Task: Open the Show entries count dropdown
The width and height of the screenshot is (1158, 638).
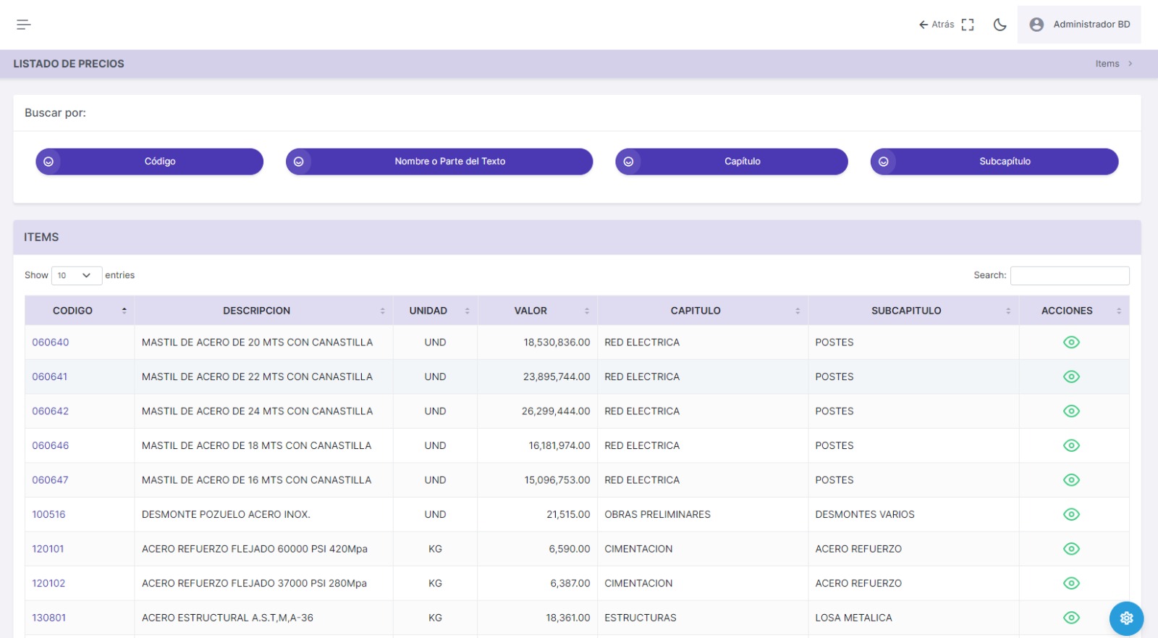Action: click(76, 275)
